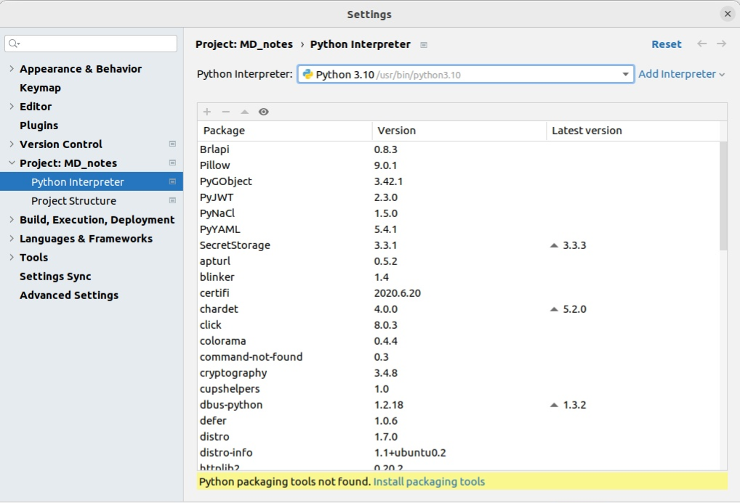This screenshot has height=503, width=740.
Task: Click the project-level icon beside Version Control
Action: pyautogui.click(x=172, y=144)
